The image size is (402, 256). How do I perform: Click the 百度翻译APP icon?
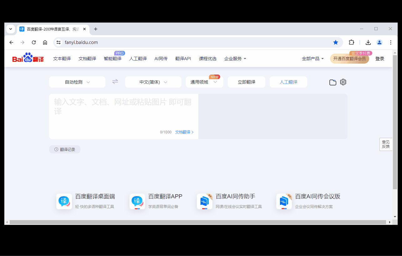click(137, 201)
